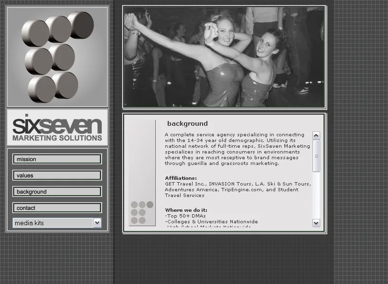Click the party photo of two women
Viewport: 388px width, 284px height.
224,57
